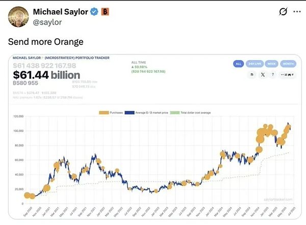Viewport: 306px width, 225px height.
Task: Click the X share icon in tracker
Action: 263,74
